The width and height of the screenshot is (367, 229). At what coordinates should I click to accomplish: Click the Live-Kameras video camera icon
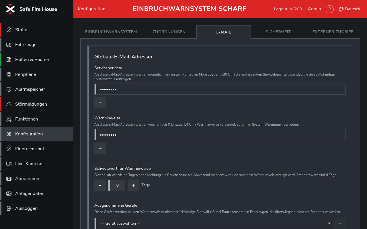coord(9,164)
